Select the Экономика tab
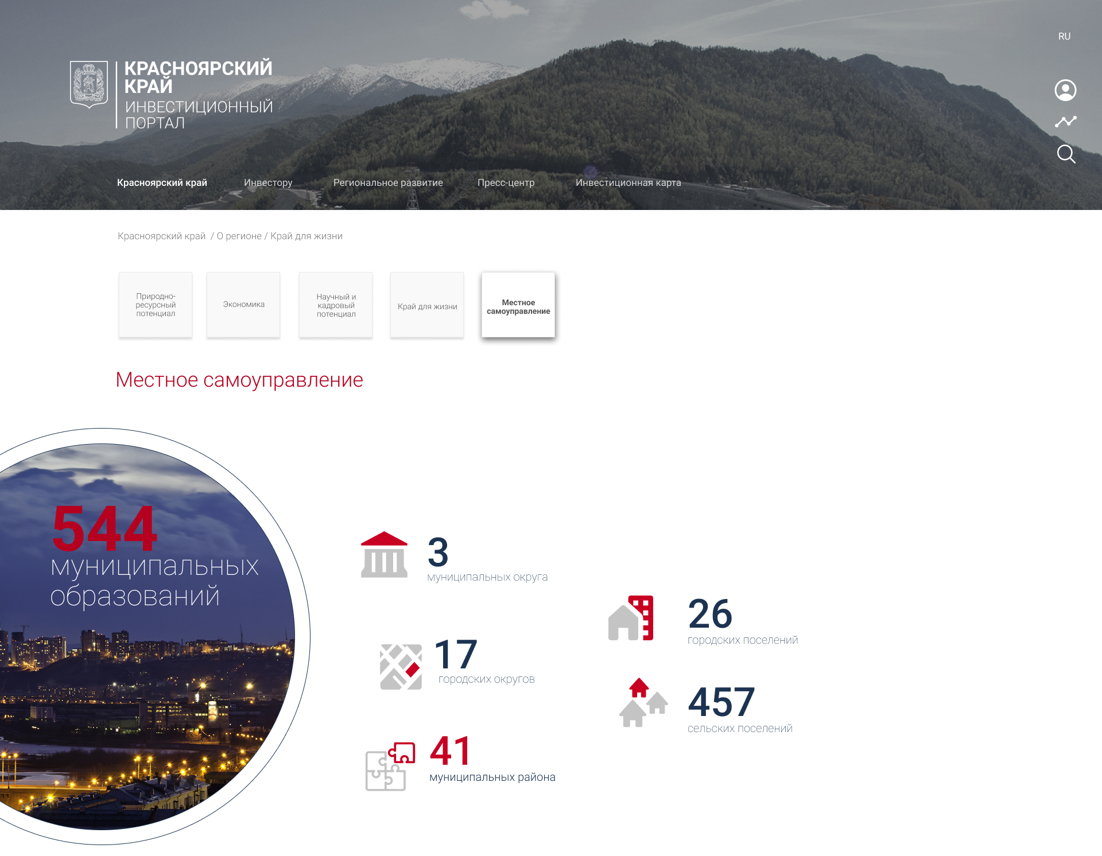 tap(243, 305)
